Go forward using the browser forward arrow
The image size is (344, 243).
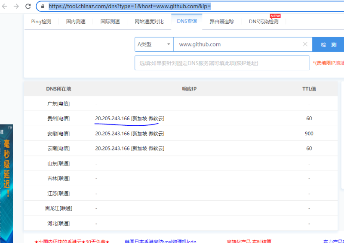(16, 6)
